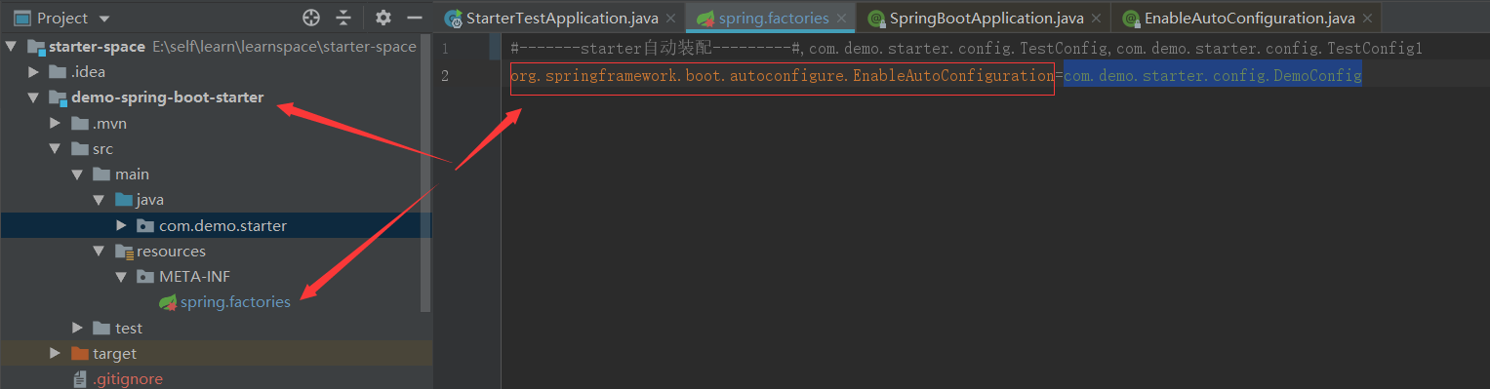This screenshot has width=1490, height=389.
Task: Click the highlighted com.demo.starter.config.DemoConfig value
Action: (x=1213, y=75)
